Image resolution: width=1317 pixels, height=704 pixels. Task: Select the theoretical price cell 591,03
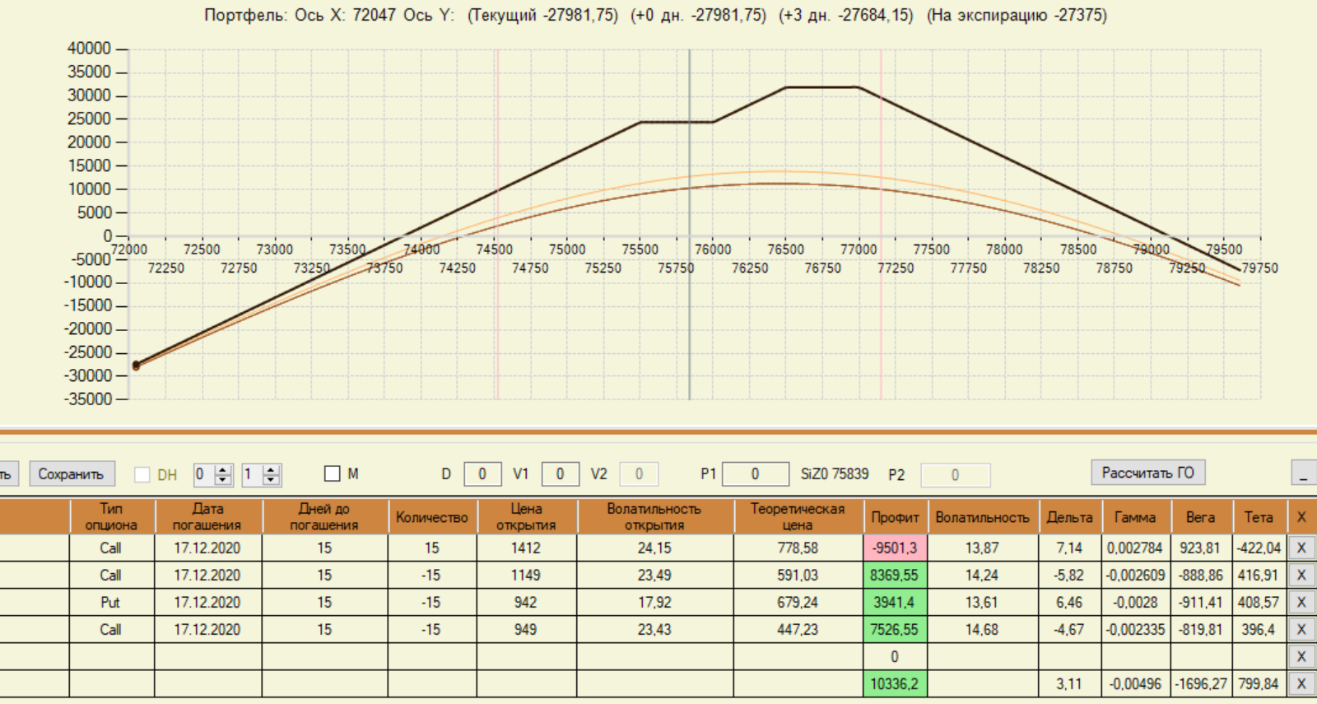(x=798, y=575)
